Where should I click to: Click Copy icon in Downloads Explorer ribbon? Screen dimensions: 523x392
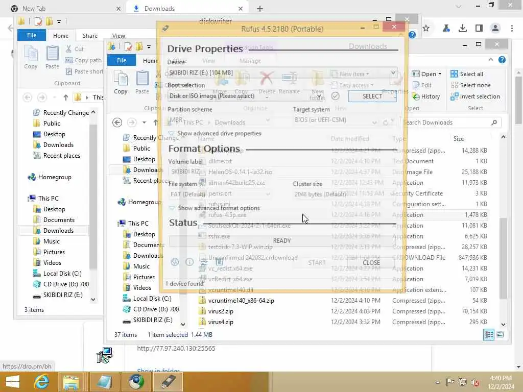coord(121,82)
